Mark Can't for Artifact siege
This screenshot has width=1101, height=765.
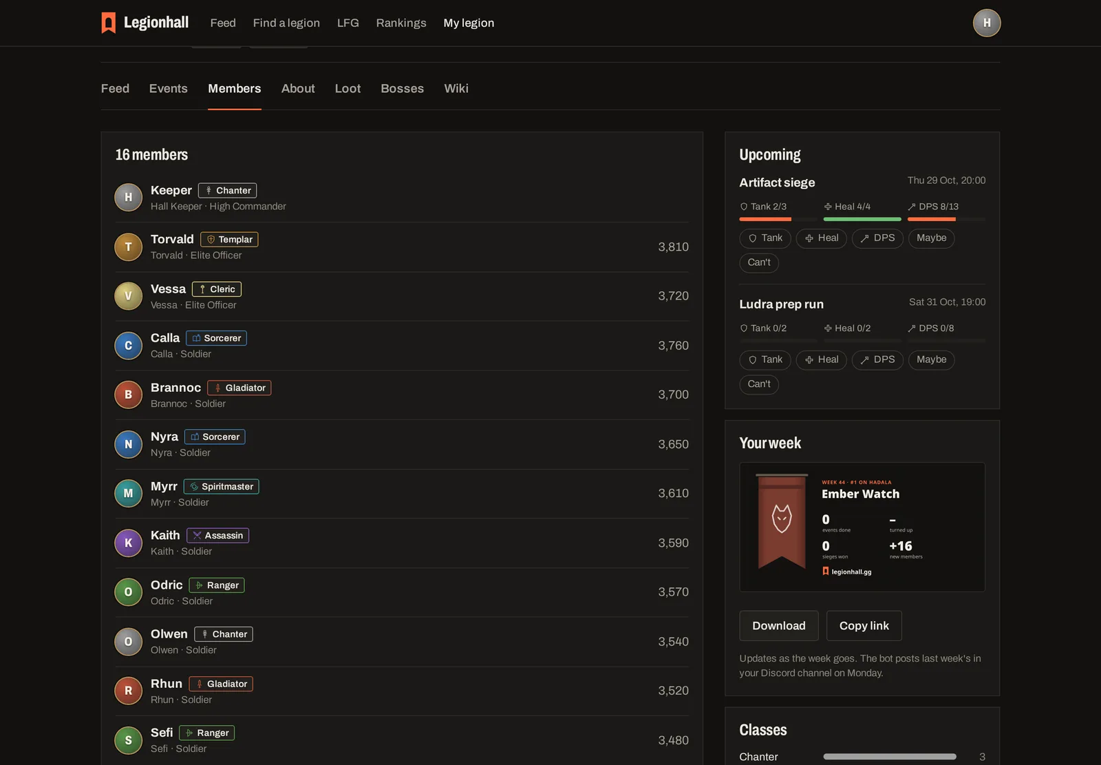(x=759, y=262)
